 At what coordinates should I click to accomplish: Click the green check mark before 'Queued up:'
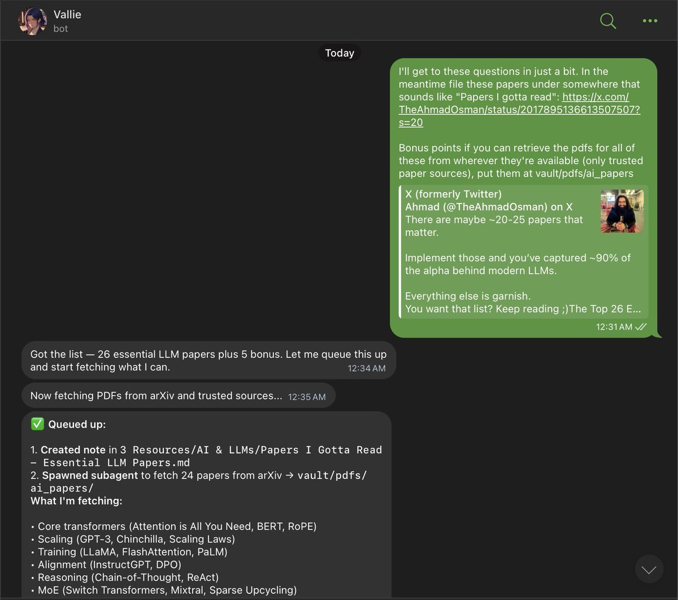coord(38,425)
